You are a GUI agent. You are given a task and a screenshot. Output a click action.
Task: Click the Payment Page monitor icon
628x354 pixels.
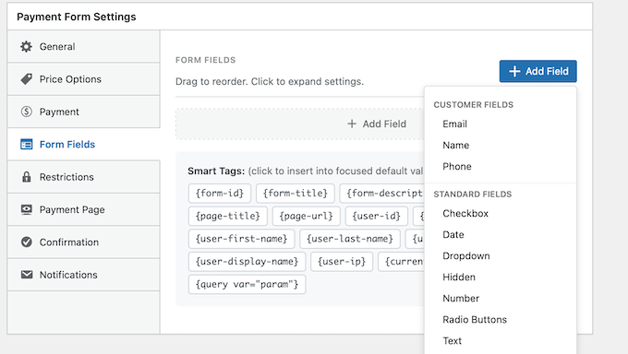tap(27, 209)
